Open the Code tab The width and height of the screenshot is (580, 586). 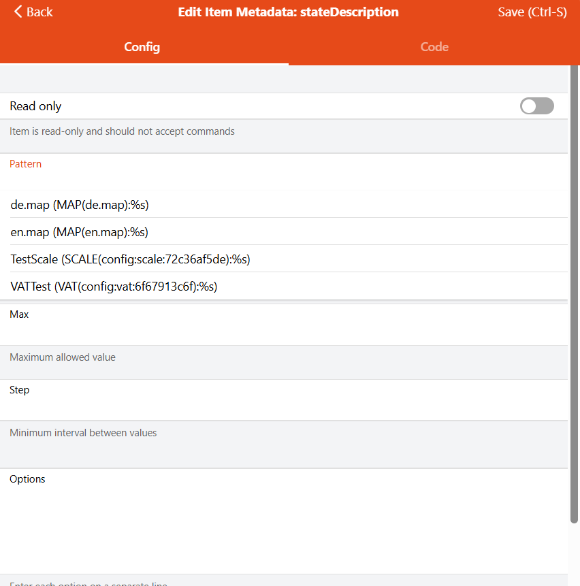[434, 47]
